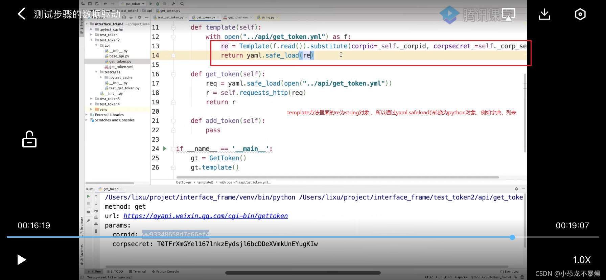This screenshot has height=280, width=606.
Task: Click the stop icon in Run panel
Action: coord(88,203)
